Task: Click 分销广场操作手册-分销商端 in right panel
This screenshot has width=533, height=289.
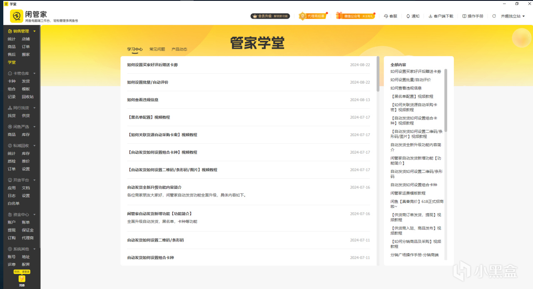Action: [x=414, y=255]
